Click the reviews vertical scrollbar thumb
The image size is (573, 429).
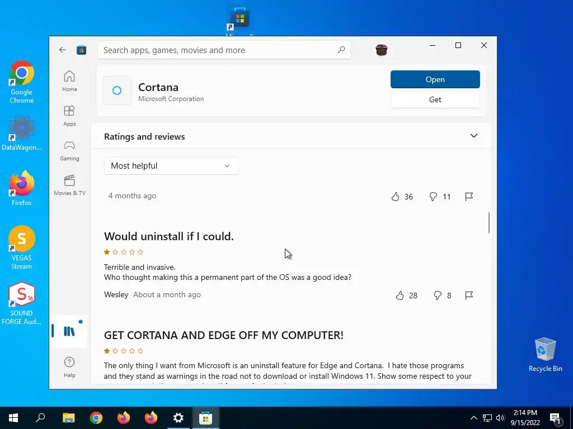(x=489, y=222)
